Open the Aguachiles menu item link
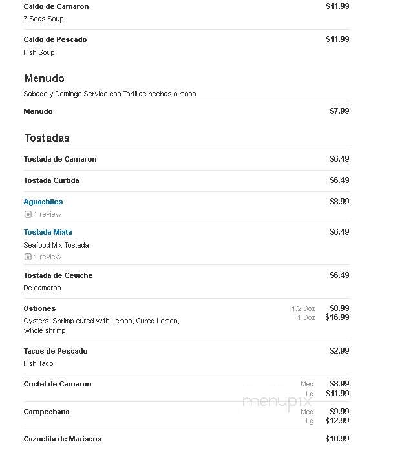 pos(43,202)
